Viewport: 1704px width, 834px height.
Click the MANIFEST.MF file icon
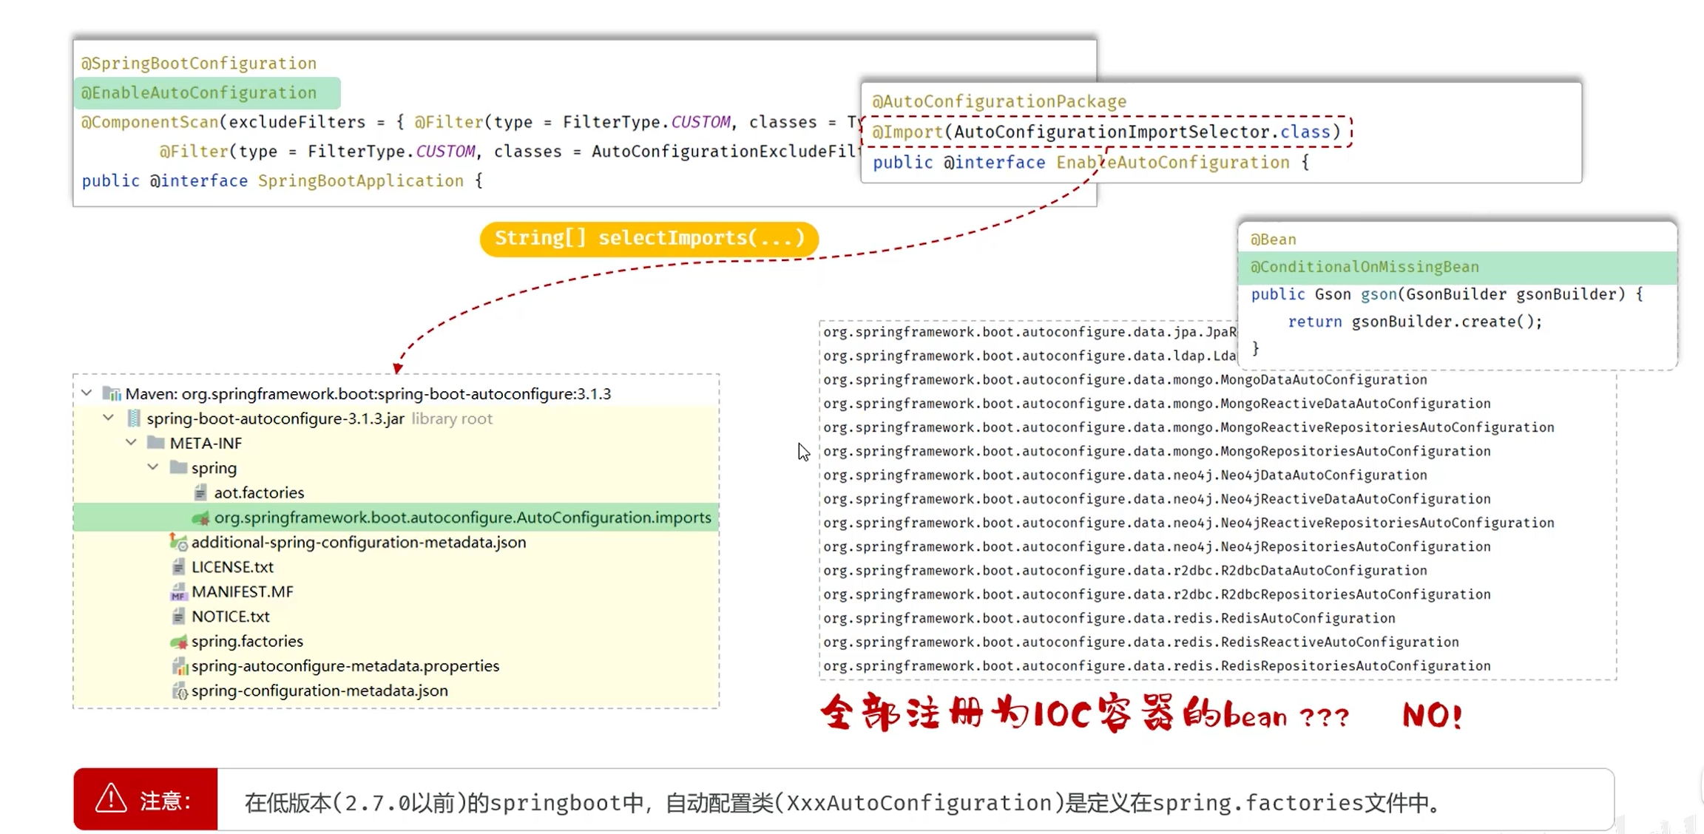tap(178, 591)
